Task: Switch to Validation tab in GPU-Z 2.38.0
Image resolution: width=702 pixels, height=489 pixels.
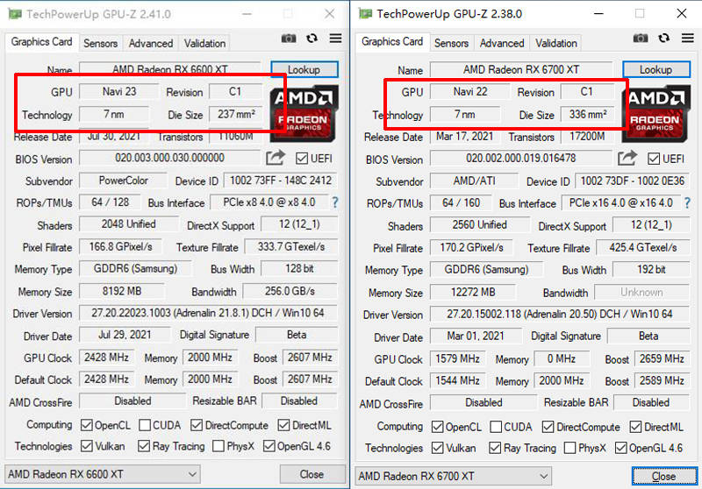Action: 556,43
